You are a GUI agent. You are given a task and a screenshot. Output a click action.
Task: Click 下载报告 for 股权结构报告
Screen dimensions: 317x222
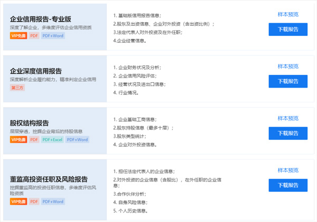tap(288, 133)
